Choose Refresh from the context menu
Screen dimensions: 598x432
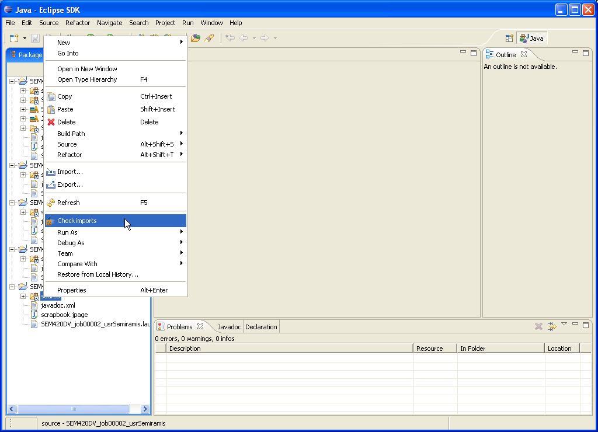point(68,203)
